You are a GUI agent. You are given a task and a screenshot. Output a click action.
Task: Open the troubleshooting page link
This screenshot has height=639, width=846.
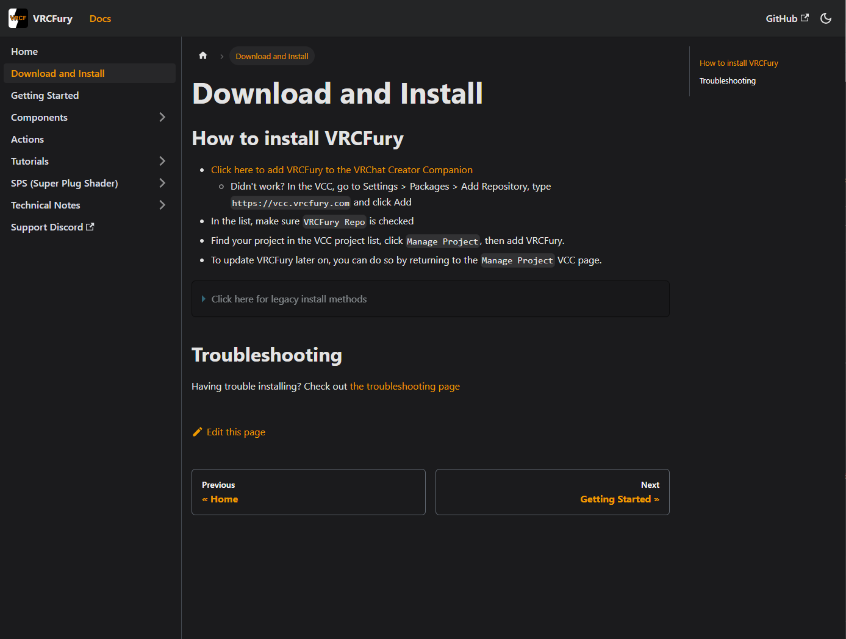click(405, 386)
